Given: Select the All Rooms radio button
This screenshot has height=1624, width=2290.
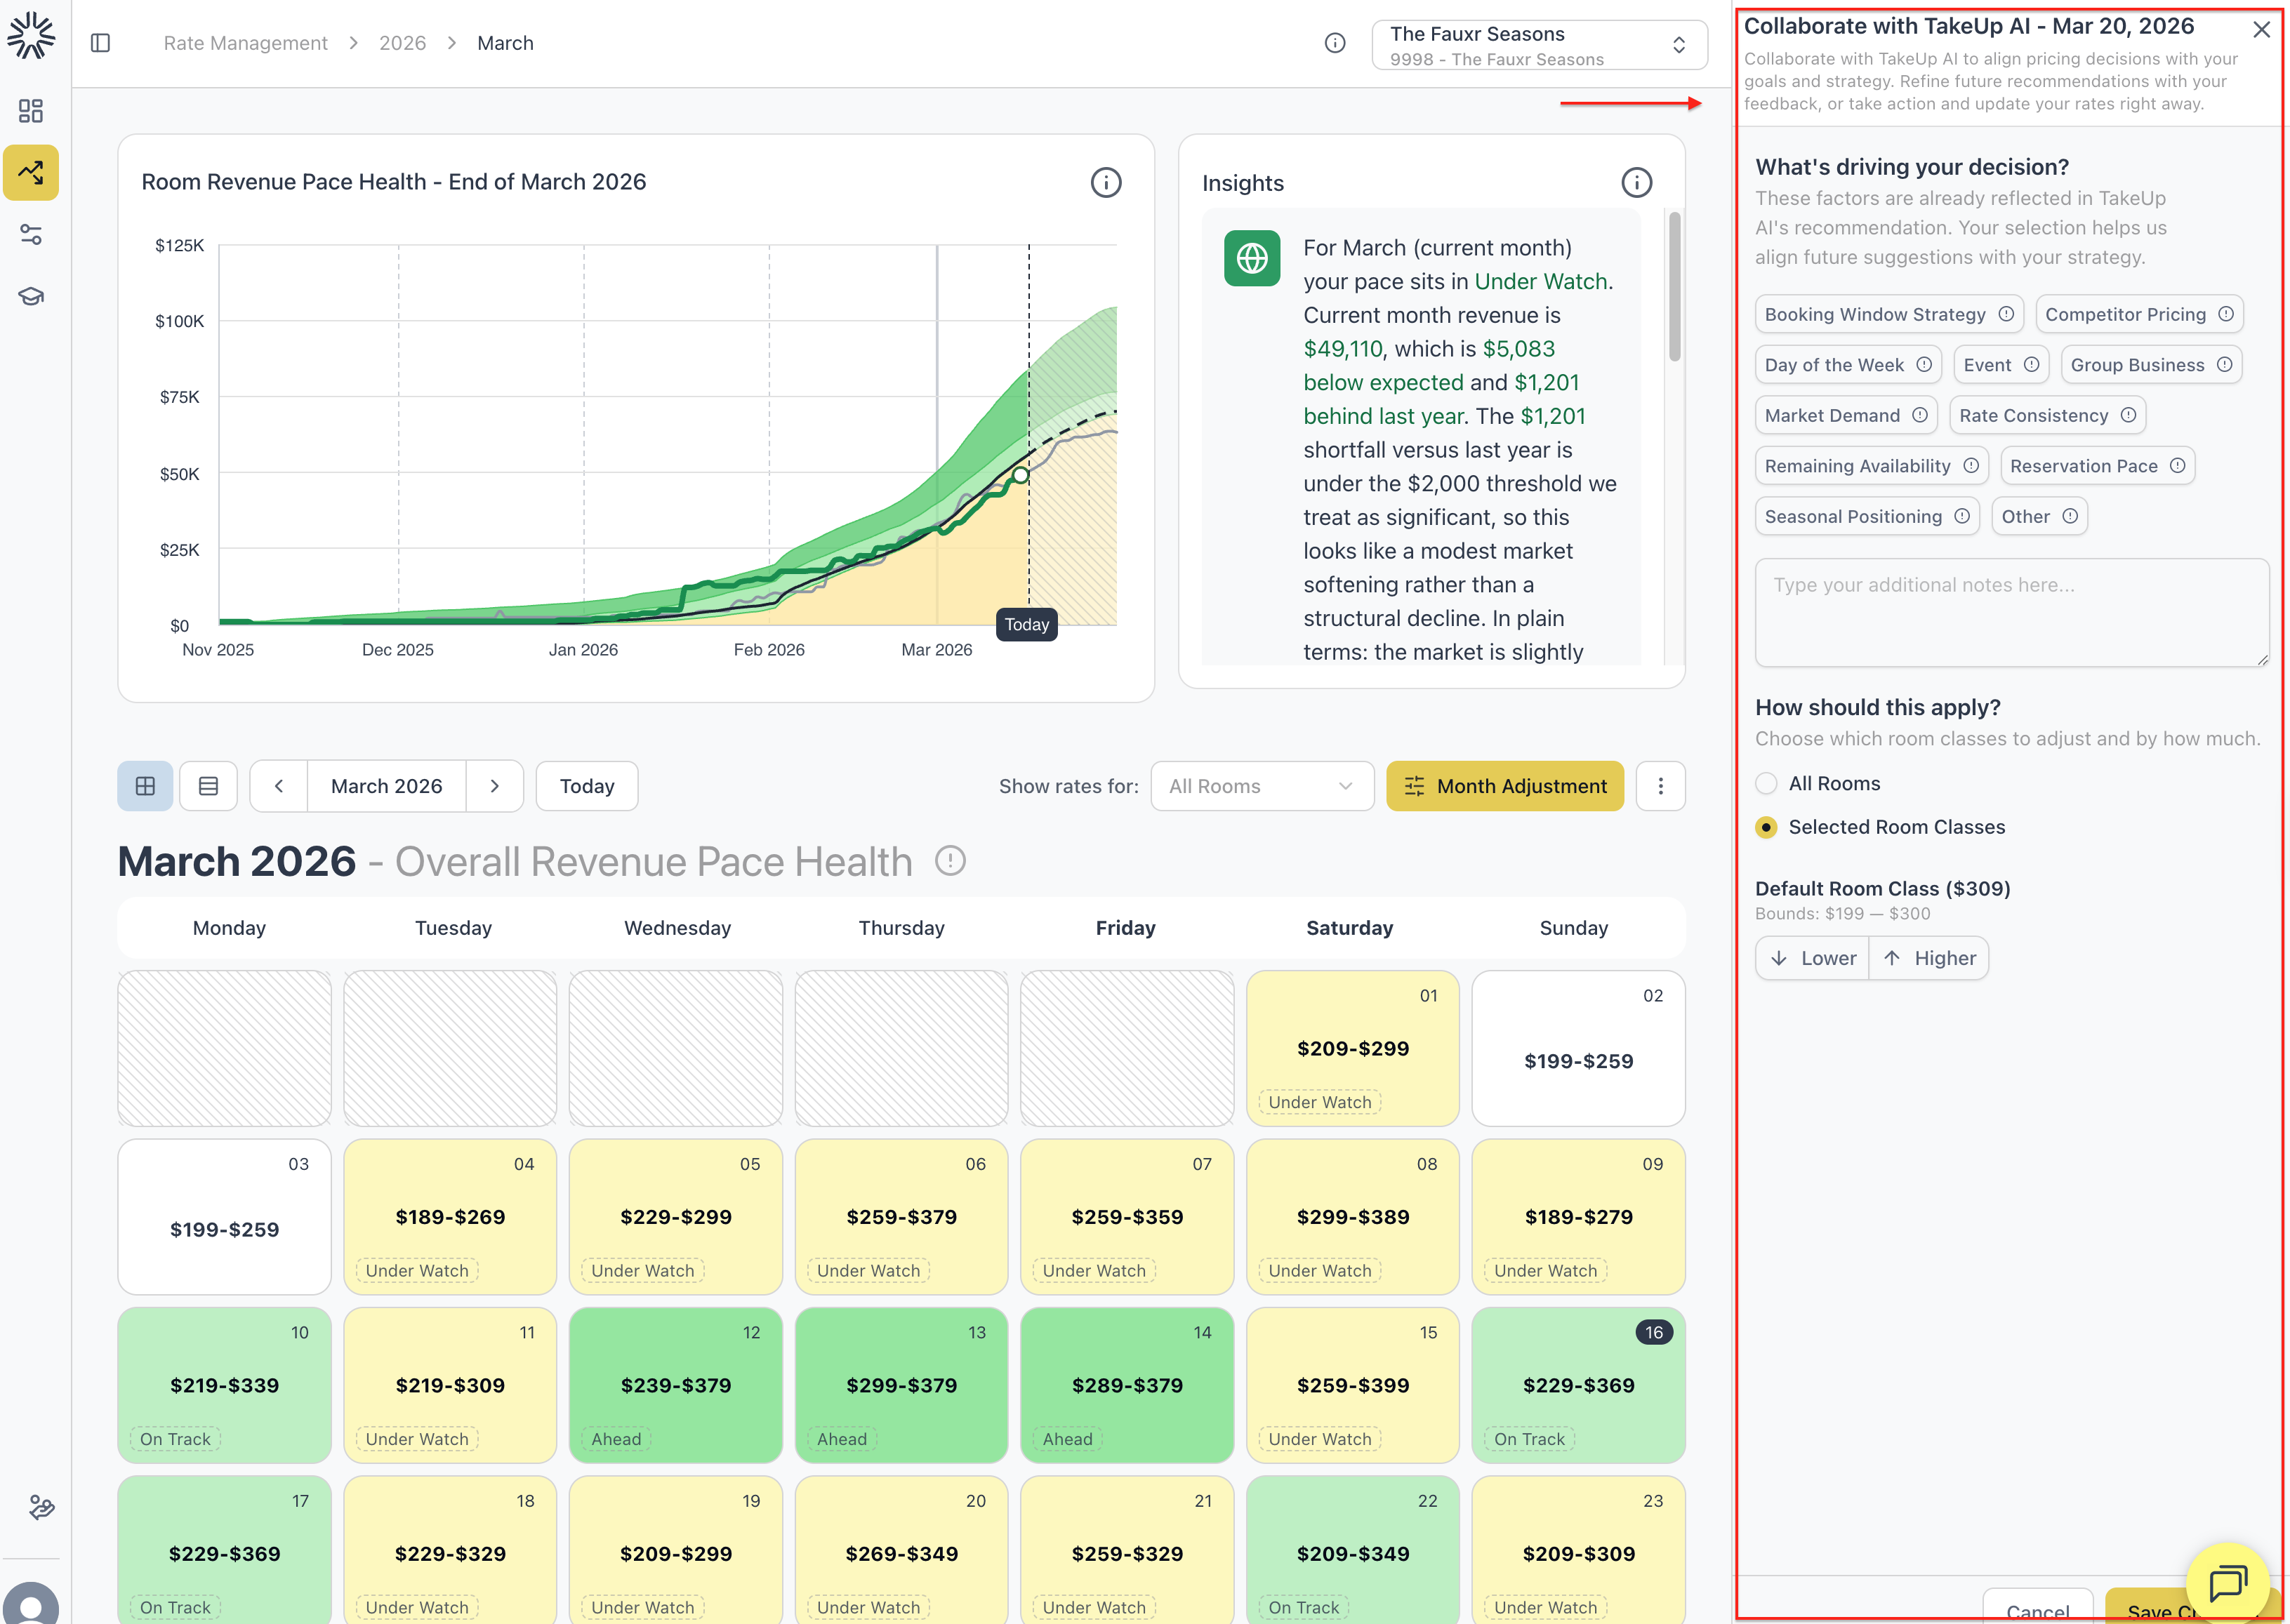Looking at the screenshot, I should 1766,784.
